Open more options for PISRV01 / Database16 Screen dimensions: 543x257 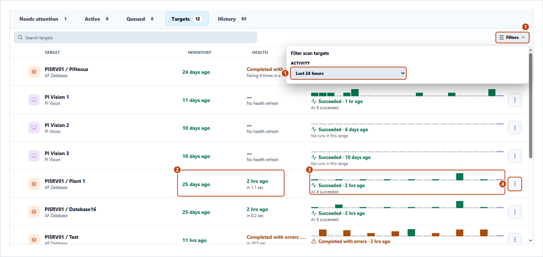[515, 212]
